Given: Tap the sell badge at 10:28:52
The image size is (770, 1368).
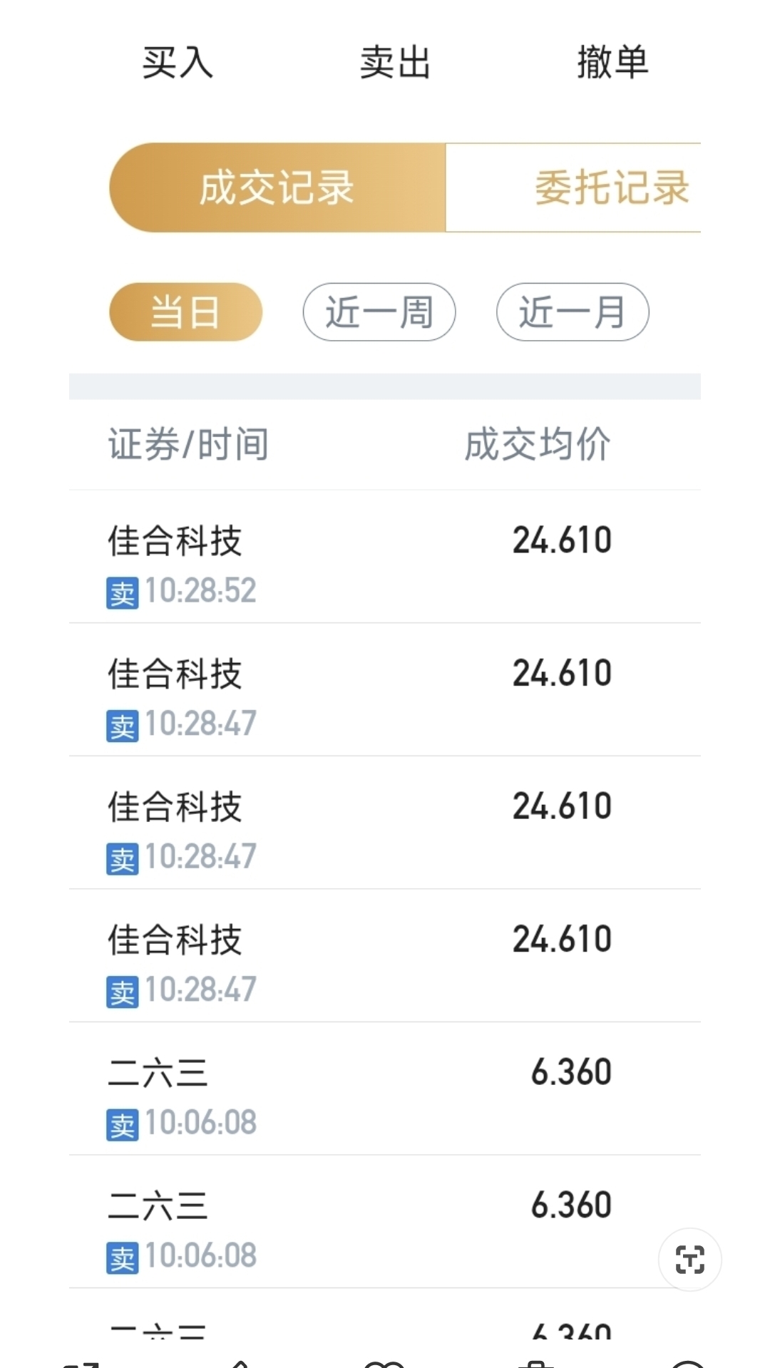Looking at the screenshot, I should (x=123, y=592).
